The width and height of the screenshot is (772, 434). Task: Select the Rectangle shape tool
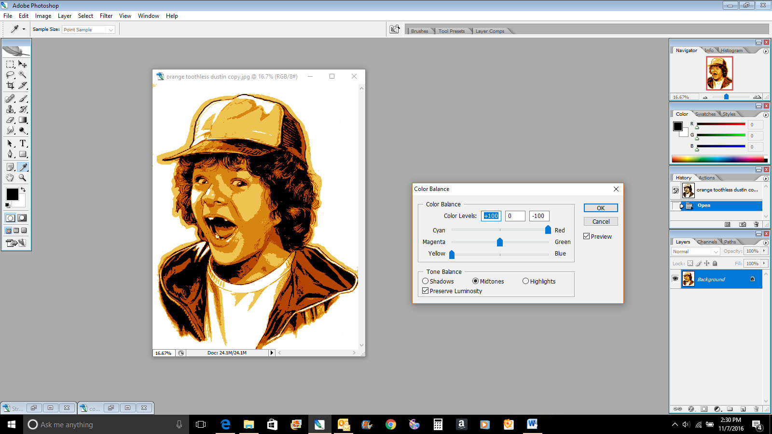coord(23,154)
